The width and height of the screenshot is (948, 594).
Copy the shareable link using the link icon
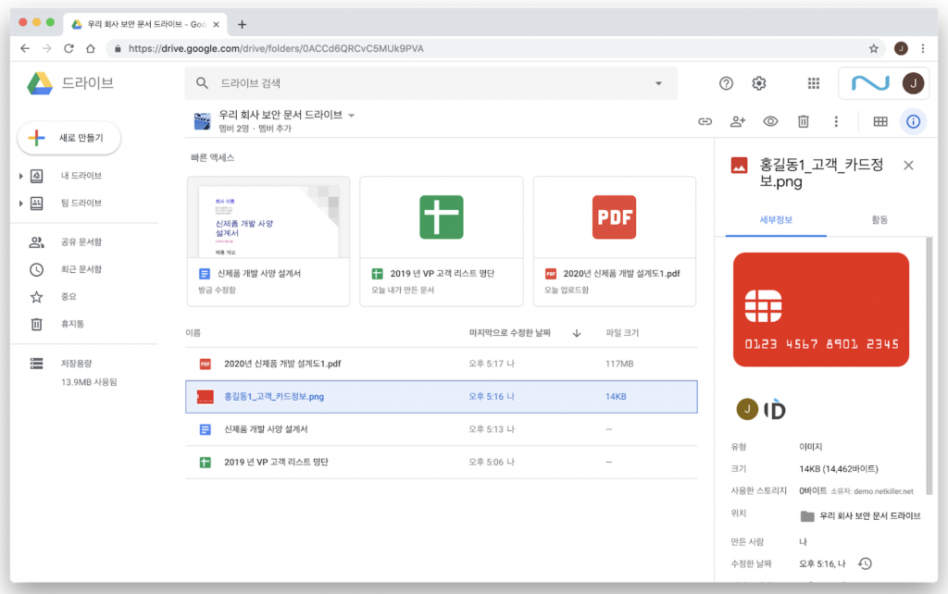704,121
